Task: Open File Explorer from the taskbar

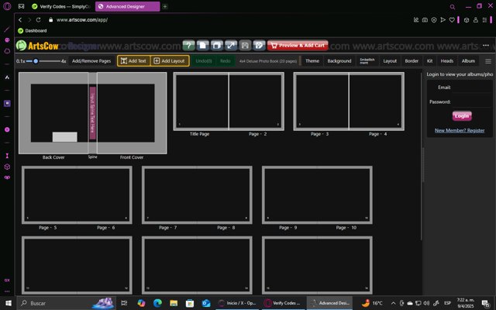Action: click(174, 303)
